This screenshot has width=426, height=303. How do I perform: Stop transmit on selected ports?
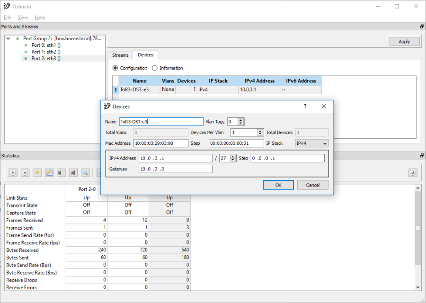25,172
